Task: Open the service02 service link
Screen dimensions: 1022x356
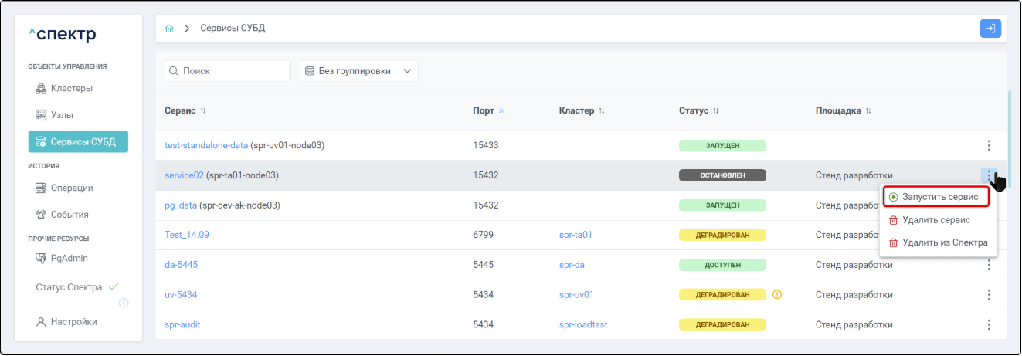Action: 184,175
